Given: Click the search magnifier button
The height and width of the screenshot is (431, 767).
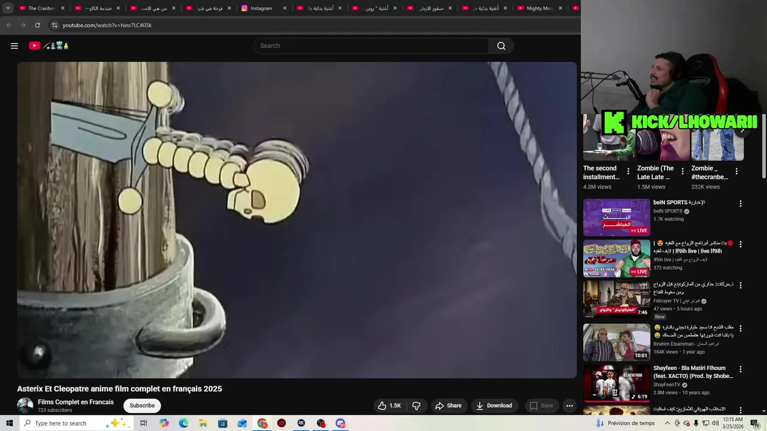Looking at the screenshot, I should tap(501, 46).
